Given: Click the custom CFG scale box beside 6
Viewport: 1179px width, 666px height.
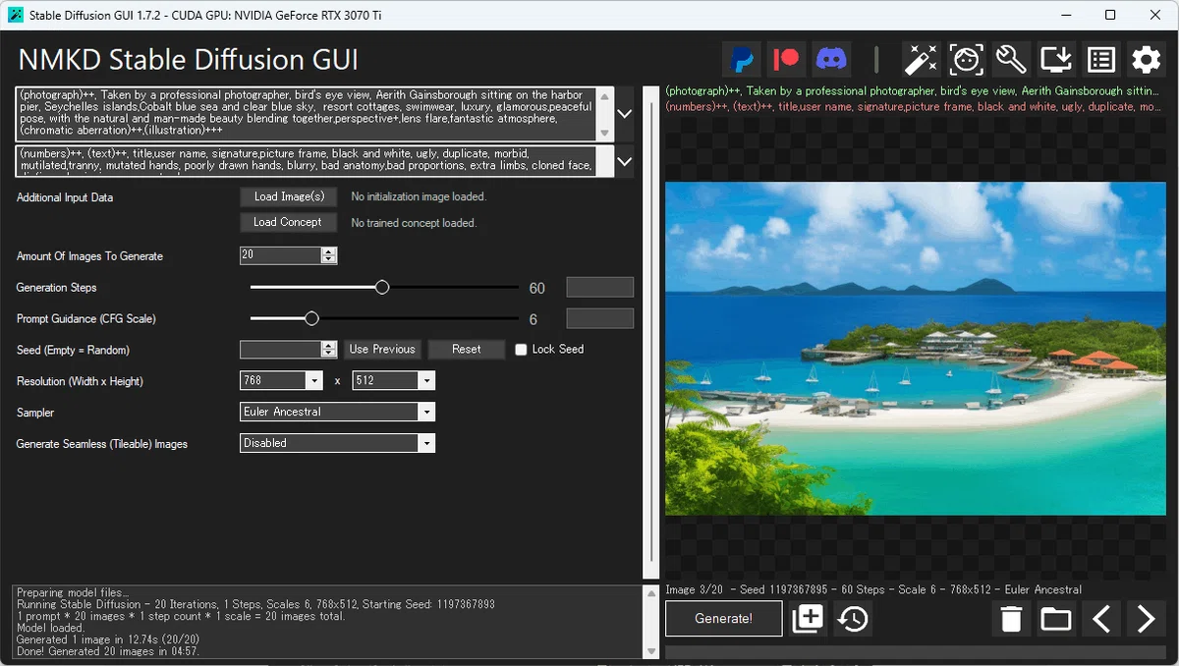Looking at the screenshot, I should (x=600, y=318).
